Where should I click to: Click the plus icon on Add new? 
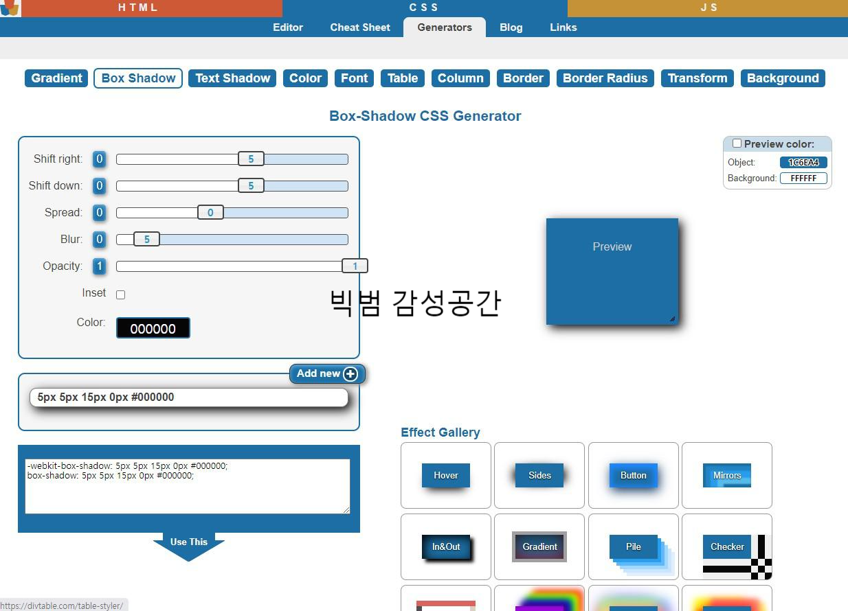[x=350, y=374]
